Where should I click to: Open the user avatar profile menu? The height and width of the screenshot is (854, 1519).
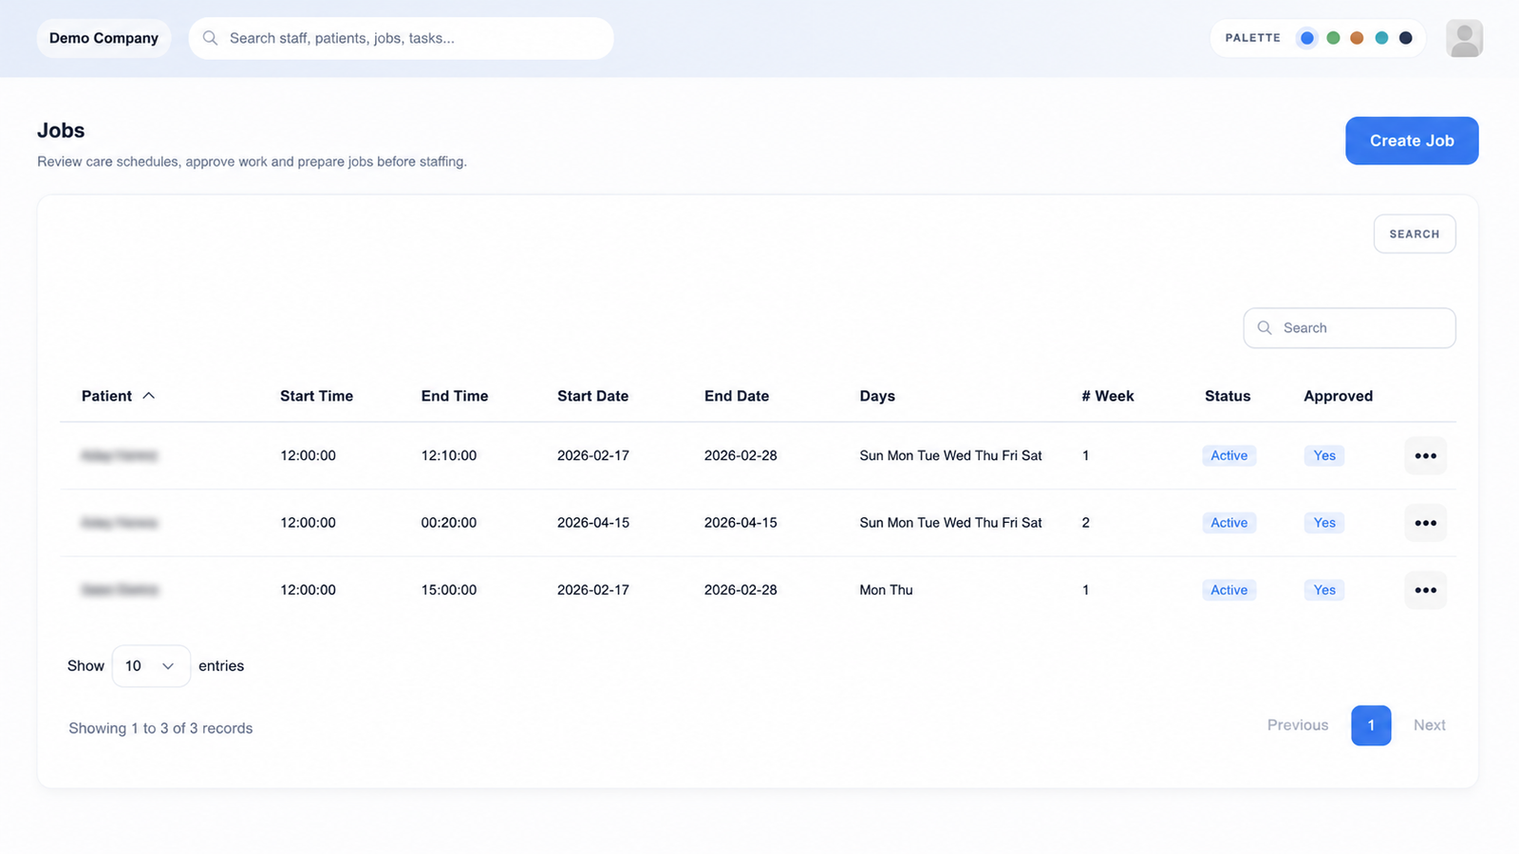point(1464,38)
